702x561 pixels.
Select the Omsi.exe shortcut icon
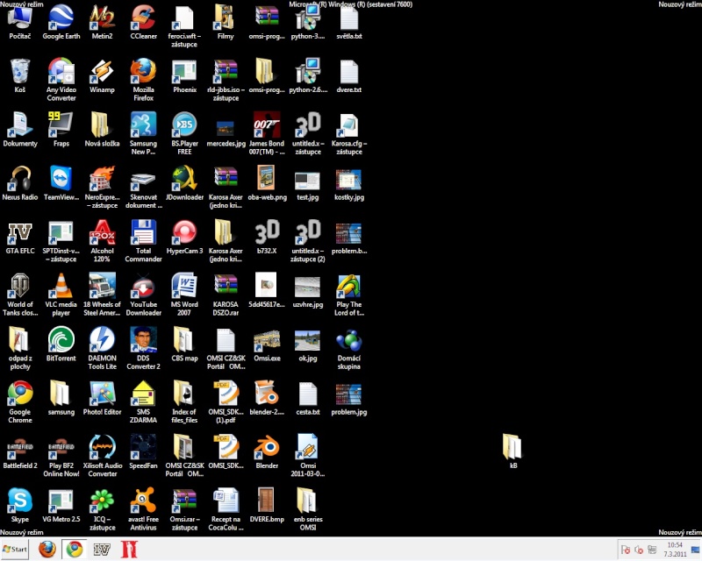point(267,344)
